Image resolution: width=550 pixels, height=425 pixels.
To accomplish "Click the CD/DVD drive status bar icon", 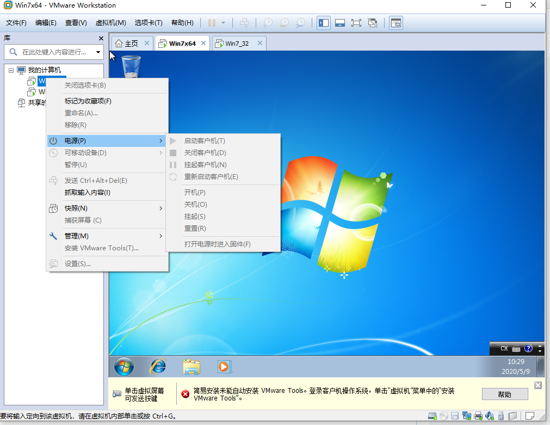I will point(444,416).
